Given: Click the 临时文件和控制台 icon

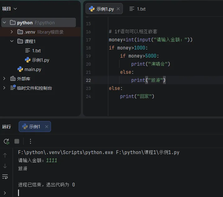Looking at the screenshot, I should [13, 87].
